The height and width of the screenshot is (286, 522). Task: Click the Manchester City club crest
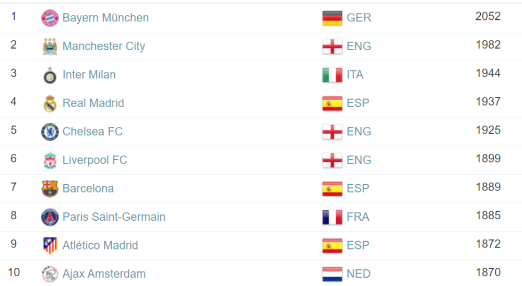click(x=50, y=46)
